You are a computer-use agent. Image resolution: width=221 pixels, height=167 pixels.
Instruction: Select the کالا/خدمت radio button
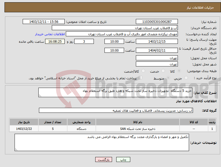coord(143,71)
